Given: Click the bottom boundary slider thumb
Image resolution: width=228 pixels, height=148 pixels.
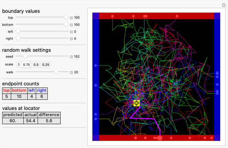Looking at the screenshot, I should [x=66, y=24].
